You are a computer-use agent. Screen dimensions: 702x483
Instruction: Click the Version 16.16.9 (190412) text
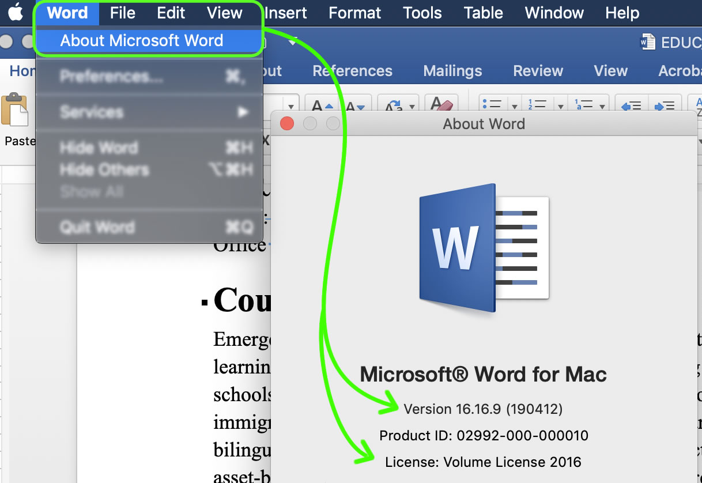point(483,409)
